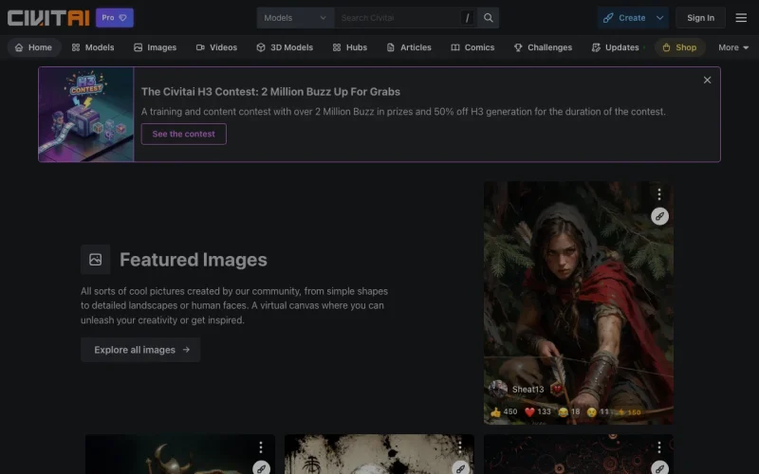View the Updates tab
Viewport: 759px width, 474px height.
(616, 47)
